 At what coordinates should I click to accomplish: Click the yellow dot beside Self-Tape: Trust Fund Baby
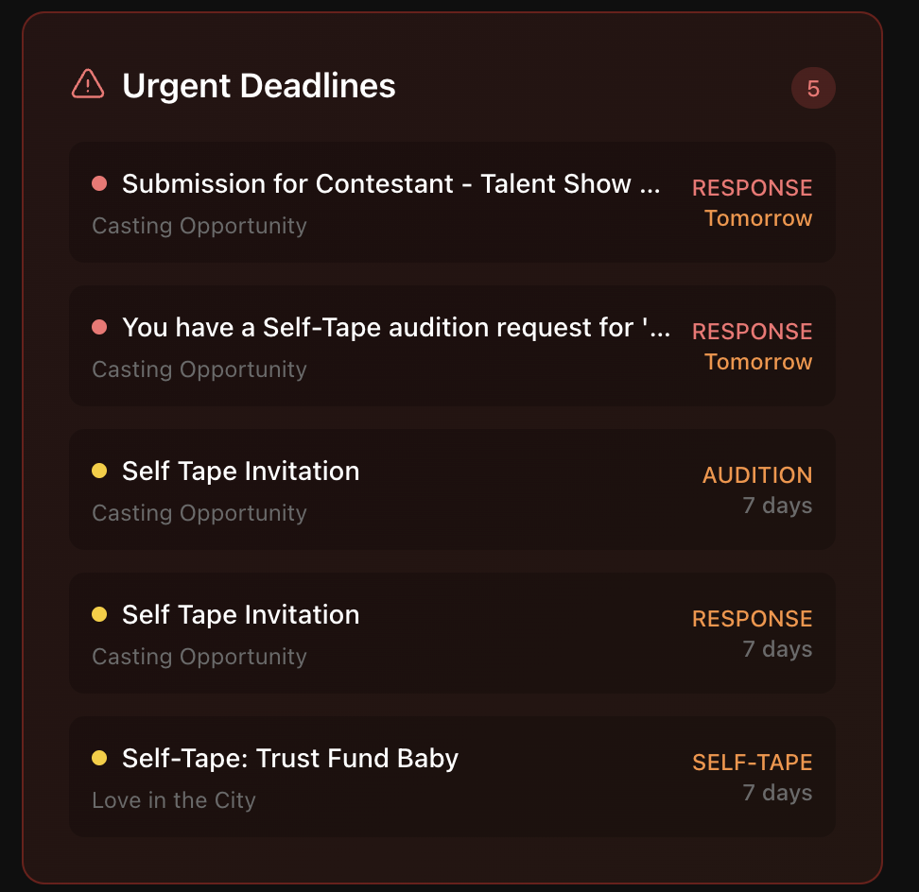[x=99, y=758]
